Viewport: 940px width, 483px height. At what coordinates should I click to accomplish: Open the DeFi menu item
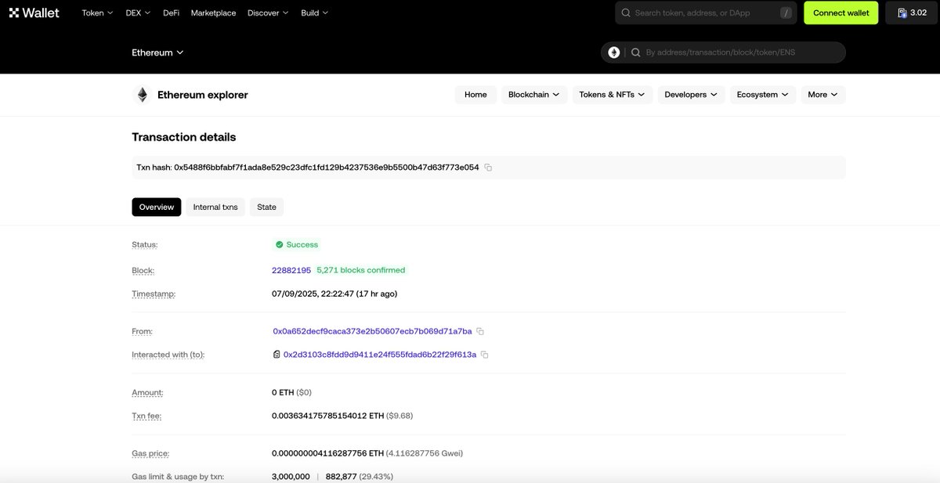pos(171,13)
